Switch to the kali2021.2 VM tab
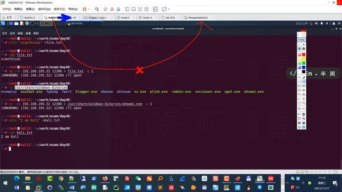 [29, 18]
